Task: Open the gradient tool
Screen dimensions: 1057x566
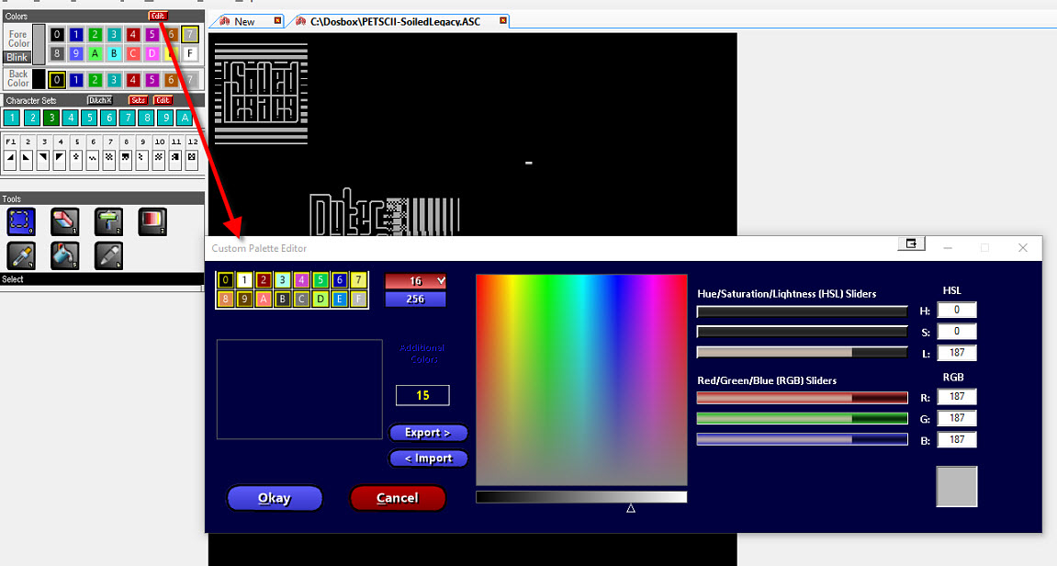Action: point(152,221)
